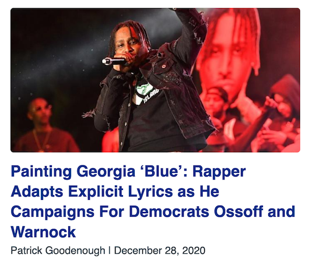Click the word 'Rapper' in the headline
This screenshot has height=268, width=312.
[219, 171]
